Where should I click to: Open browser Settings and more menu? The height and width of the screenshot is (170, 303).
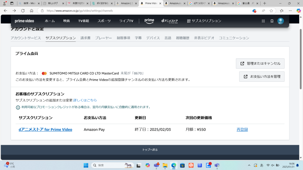(290, 11)
